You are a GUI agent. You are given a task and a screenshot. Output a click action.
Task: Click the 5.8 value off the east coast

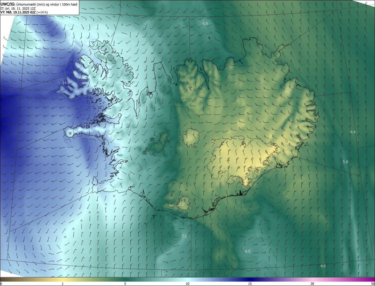click(x=345, y=162)
